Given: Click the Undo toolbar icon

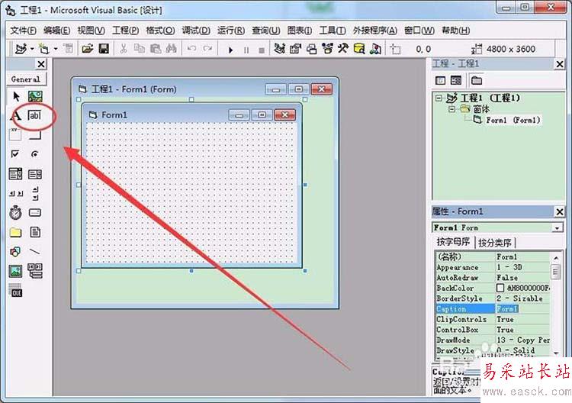Looking at the screenshot, I should coord(191,49).
